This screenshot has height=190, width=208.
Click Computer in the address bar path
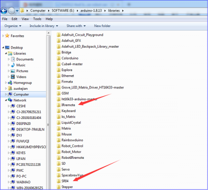pos(38,11)
